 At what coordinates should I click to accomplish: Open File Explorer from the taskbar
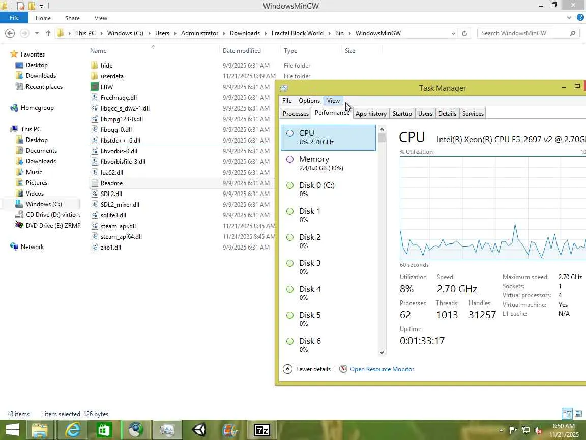point(40,430)
